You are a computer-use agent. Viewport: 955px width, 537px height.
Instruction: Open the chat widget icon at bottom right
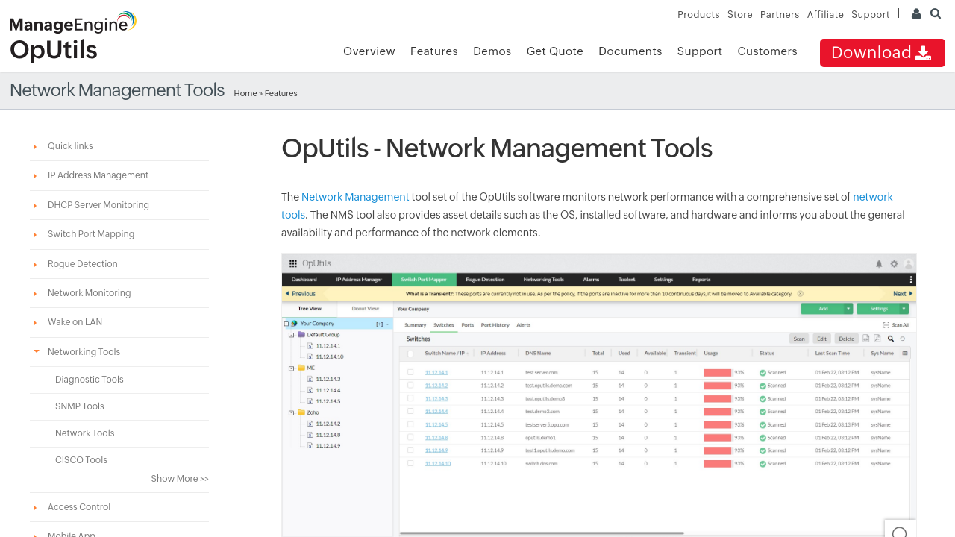(900, 531)
